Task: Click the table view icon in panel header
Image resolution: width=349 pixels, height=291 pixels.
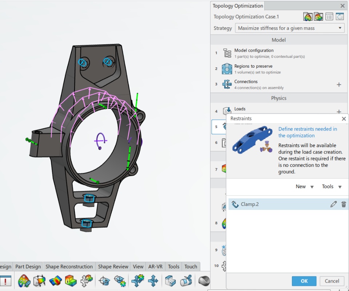Action: click(x=329, y=17)
